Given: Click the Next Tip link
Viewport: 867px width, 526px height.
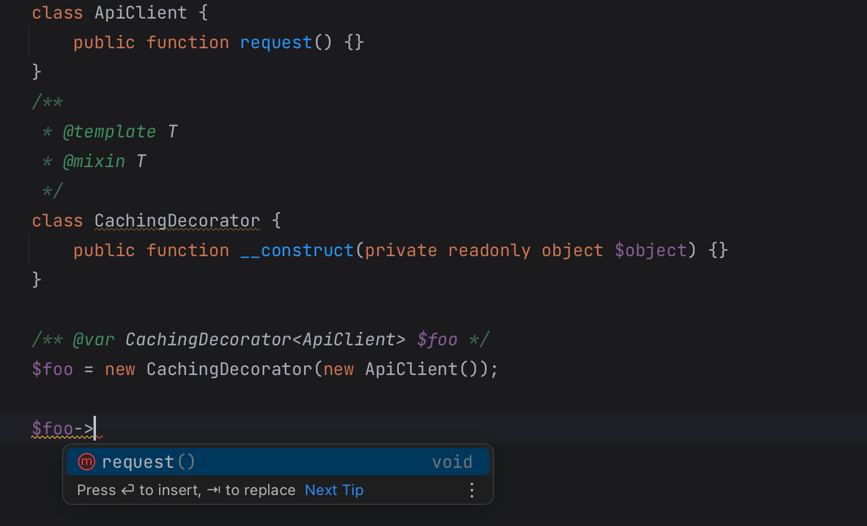Looking at the screenshot, I should click(334, 490).
